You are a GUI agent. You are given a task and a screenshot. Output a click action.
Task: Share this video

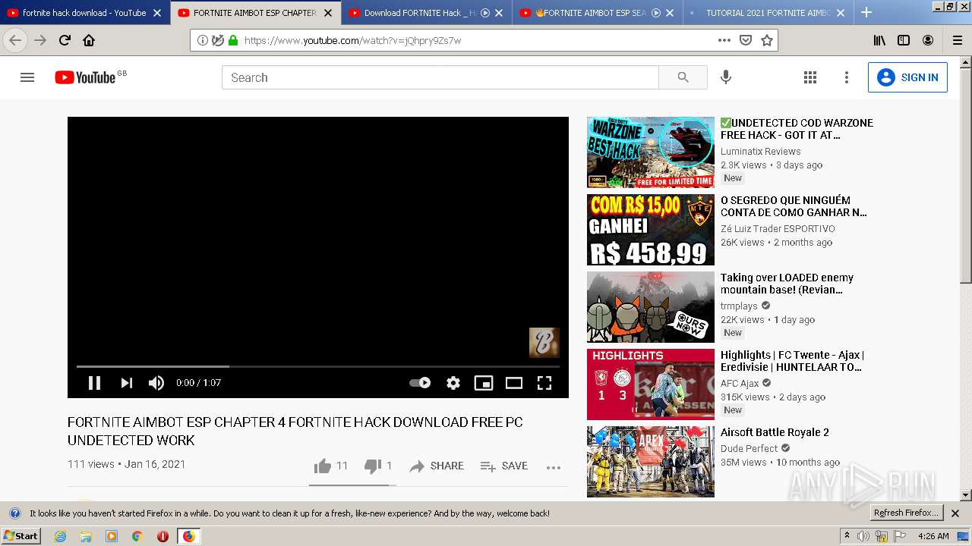point(437,466)
